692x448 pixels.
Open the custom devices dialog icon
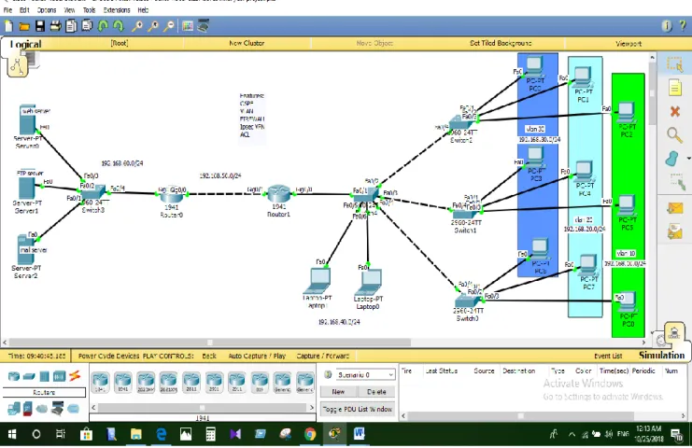(x=203, y=26)
